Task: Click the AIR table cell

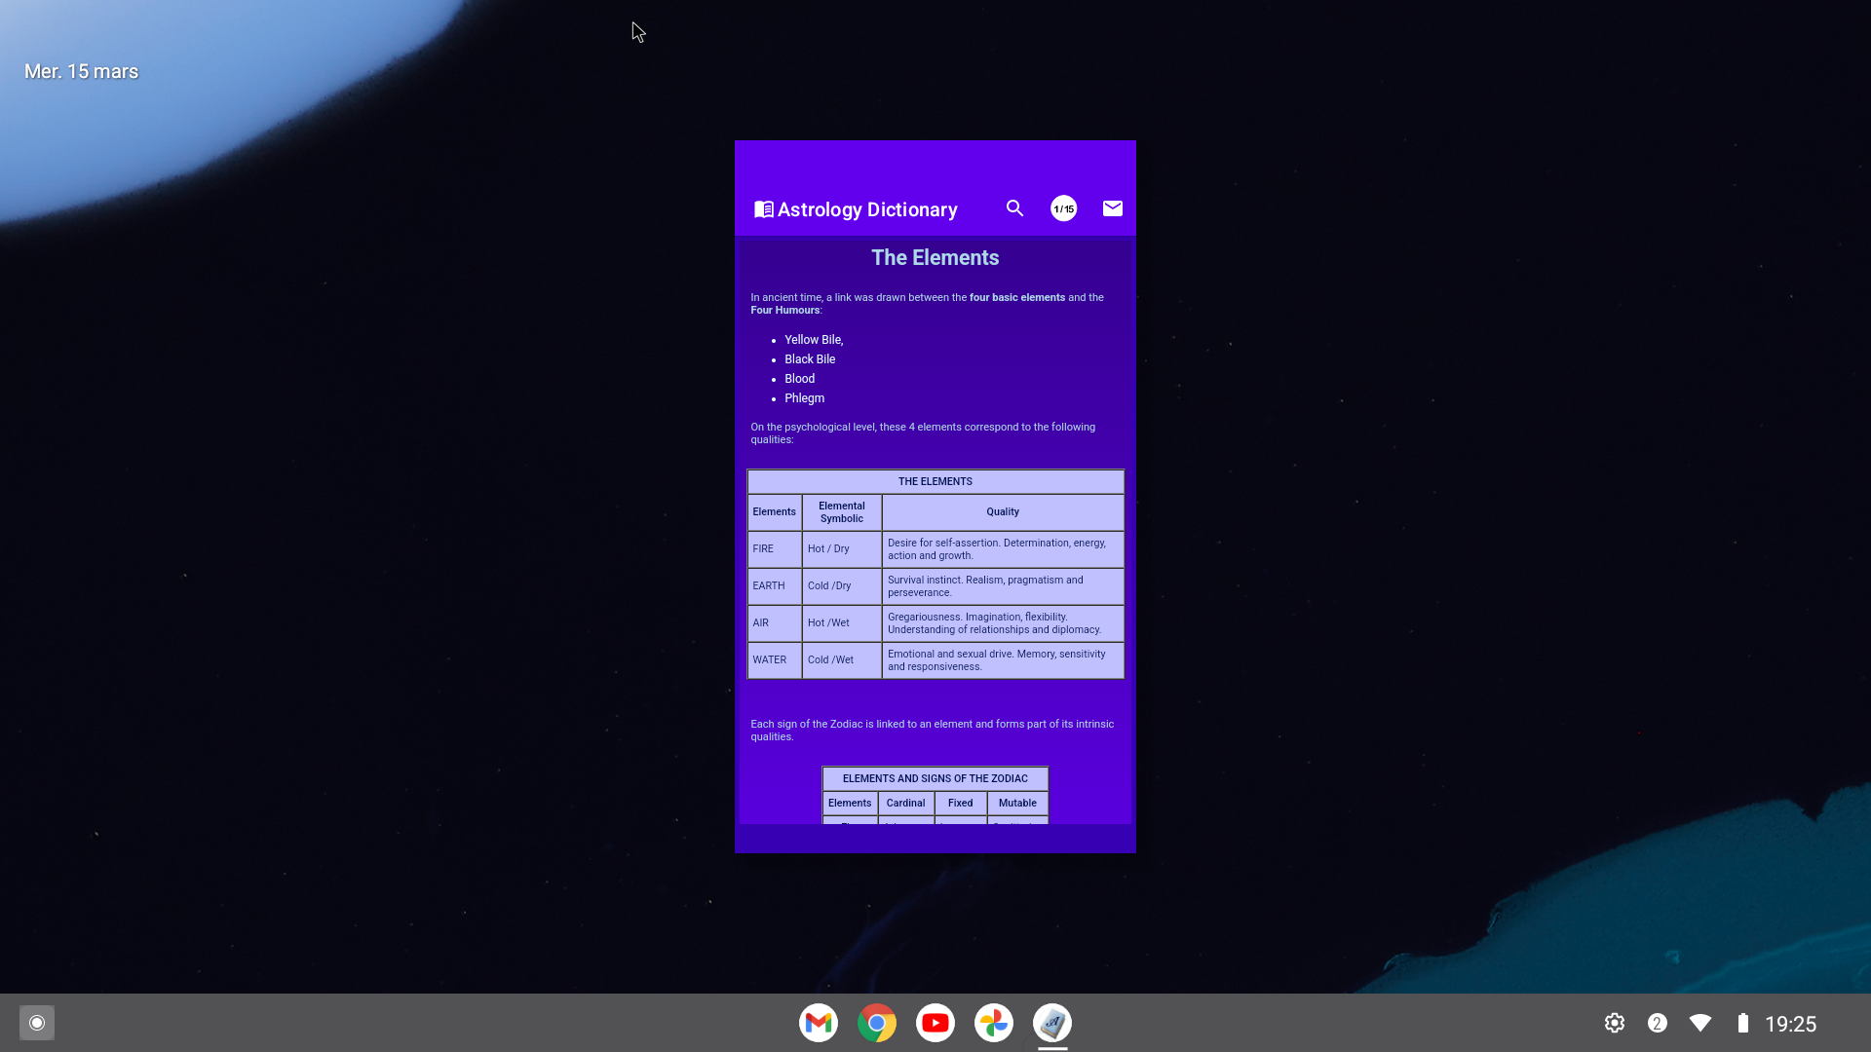Action: (775, 623)
